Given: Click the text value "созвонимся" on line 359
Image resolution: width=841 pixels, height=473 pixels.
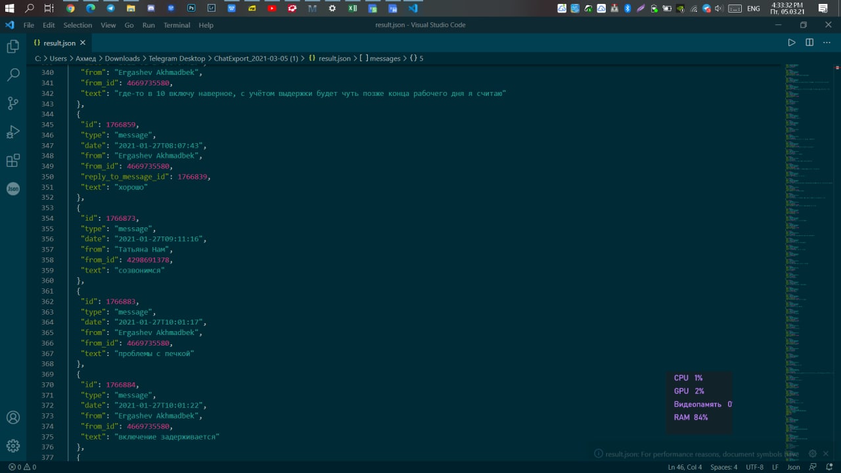Looking at the screenshot, I should click(x=139, y=270).
